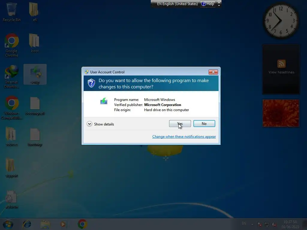Open Windows Media Player from taskbar
Image resolution: width=307 pixels, height=230 pixels.
point(63,224)
